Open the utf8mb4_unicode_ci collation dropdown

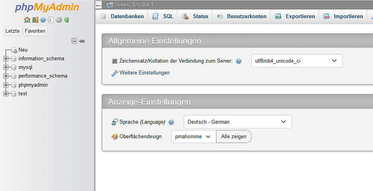pyautogui.click(x=297, y=61)
